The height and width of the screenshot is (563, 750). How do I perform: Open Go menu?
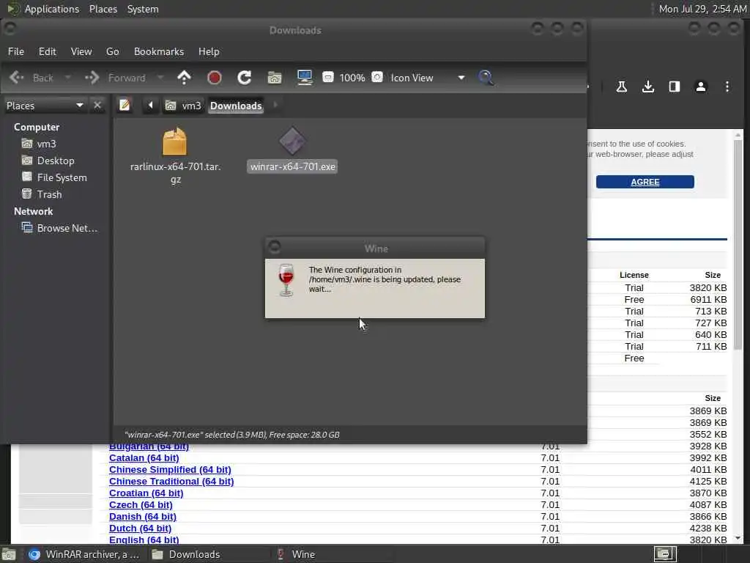(112, 51)
